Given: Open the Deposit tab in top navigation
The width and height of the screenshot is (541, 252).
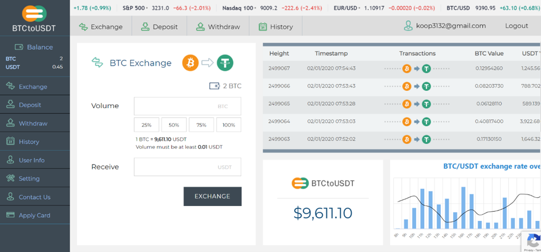Looking at the screenshot, I should 159,26.
